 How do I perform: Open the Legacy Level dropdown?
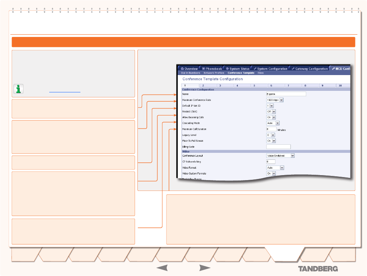270,135
